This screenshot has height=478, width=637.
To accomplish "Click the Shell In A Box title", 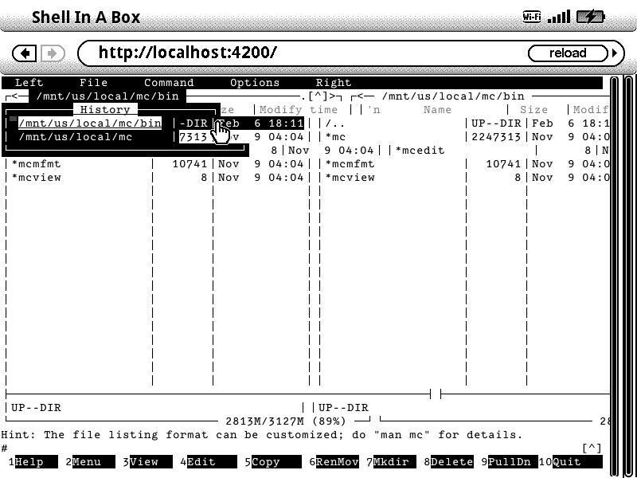I will pos(86,17).
